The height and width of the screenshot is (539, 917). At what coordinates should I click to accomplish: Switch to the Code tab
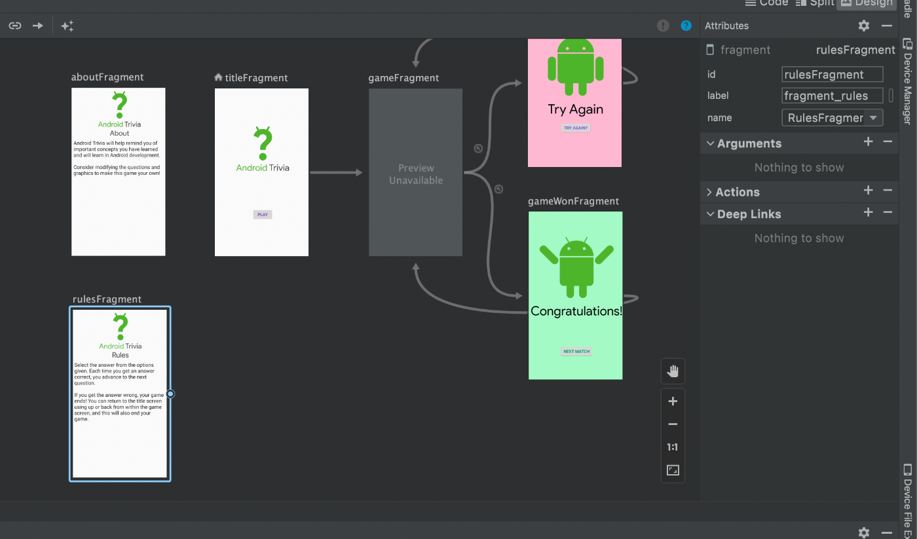766,3
